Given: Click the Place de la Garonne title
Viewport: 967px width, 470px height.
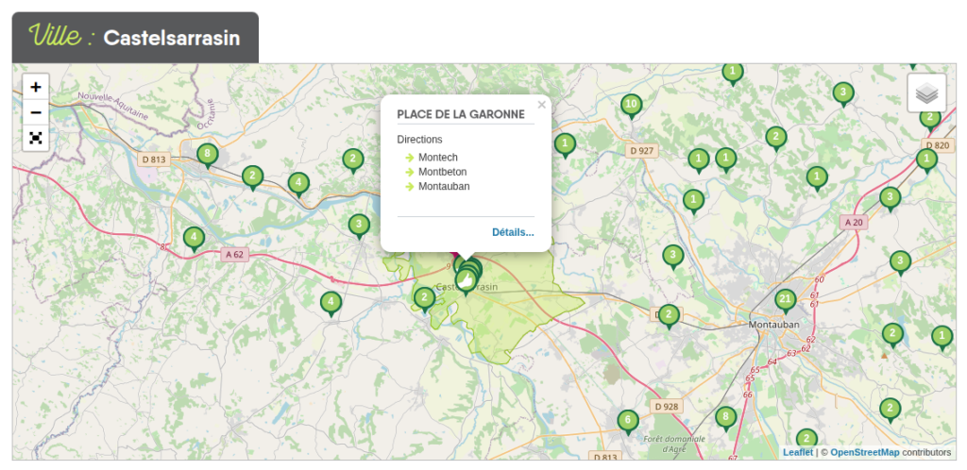Looking at the screenshot, I should [x=460, y=114].
